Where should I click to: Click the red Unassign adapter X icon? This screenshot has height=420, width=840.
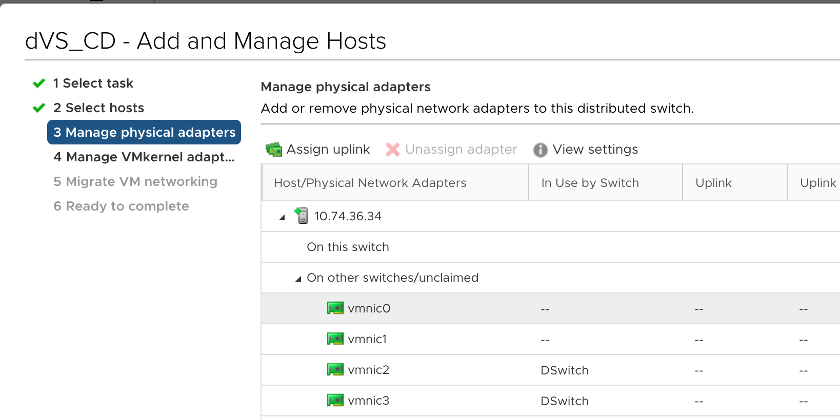(x=393, y=150)
